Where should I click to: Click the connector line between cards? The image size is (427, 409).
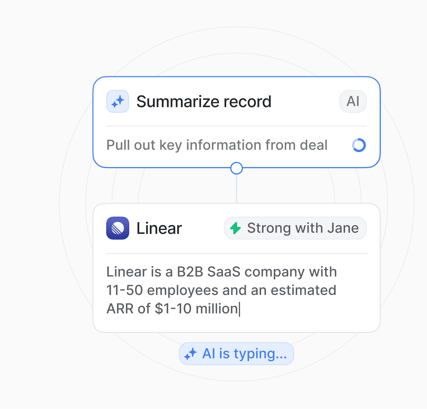(237, 189)
